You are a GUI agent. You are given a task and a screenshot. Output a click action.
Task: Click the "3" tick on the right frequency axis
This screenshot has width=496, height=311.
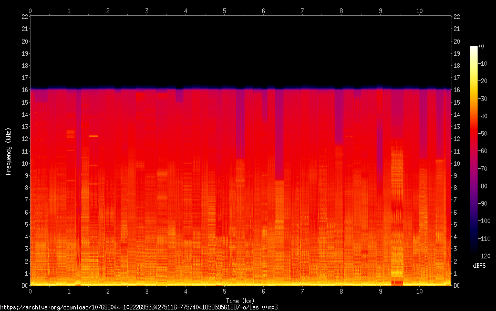pyautogui.click(x=455, y=249)
